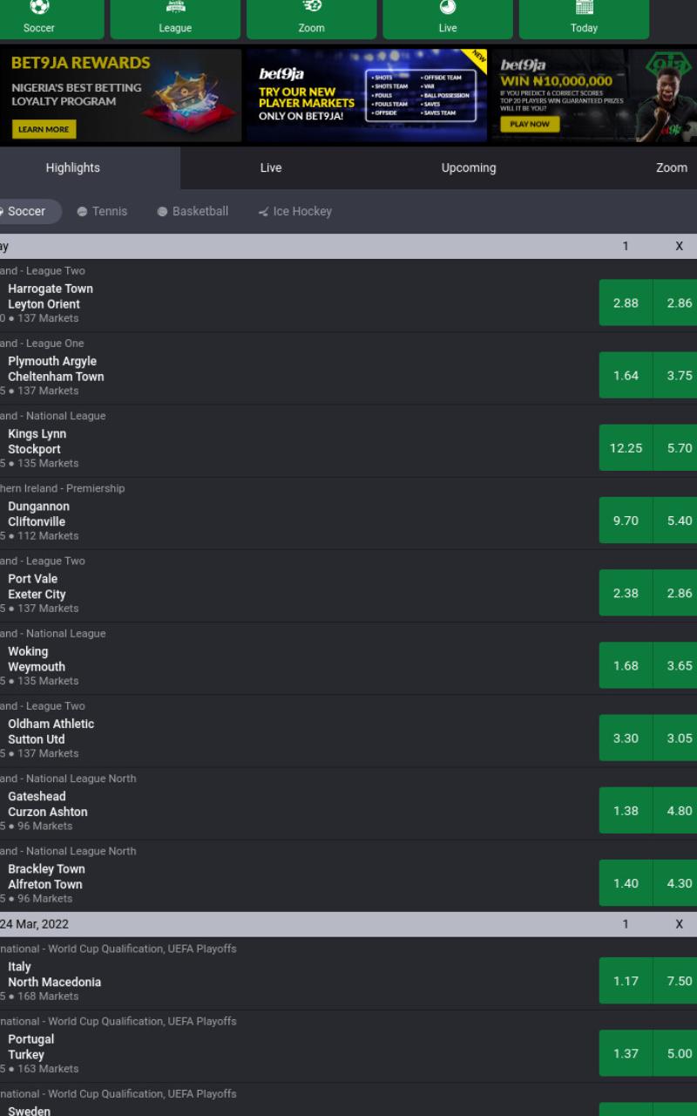The height and width of the screenshot is (1116, 697).
Task: Open the Today calendar icon tile
Action: (584, 19)
